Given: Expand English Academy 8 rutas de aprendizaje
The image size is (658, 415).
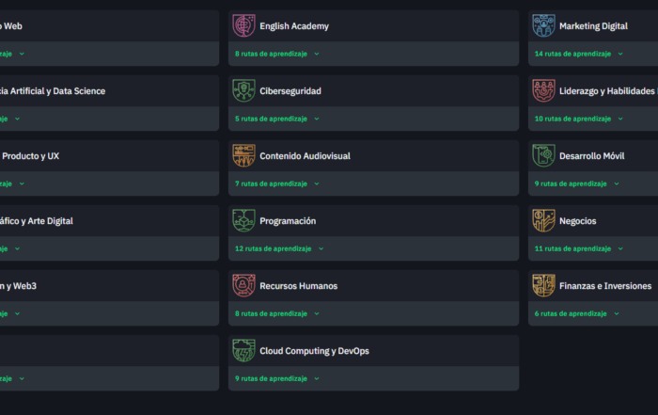Looking at the screenshot, I should (277, 54).
